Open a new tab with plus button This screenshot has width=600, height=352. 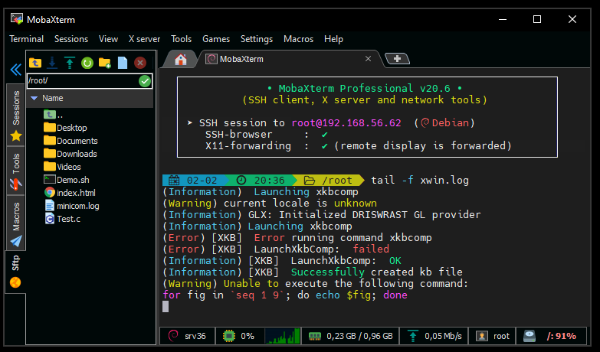tap(397, 58)
